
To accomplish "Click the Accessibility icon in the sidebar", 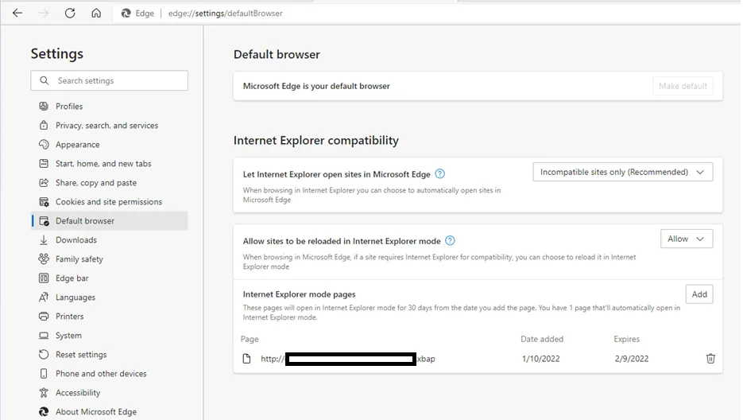I will point(44,392).
